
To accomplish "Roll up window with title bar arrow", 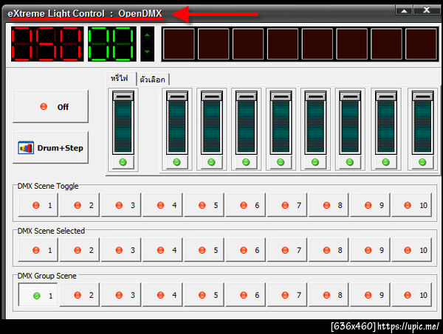I will click(x=404, y=10).
